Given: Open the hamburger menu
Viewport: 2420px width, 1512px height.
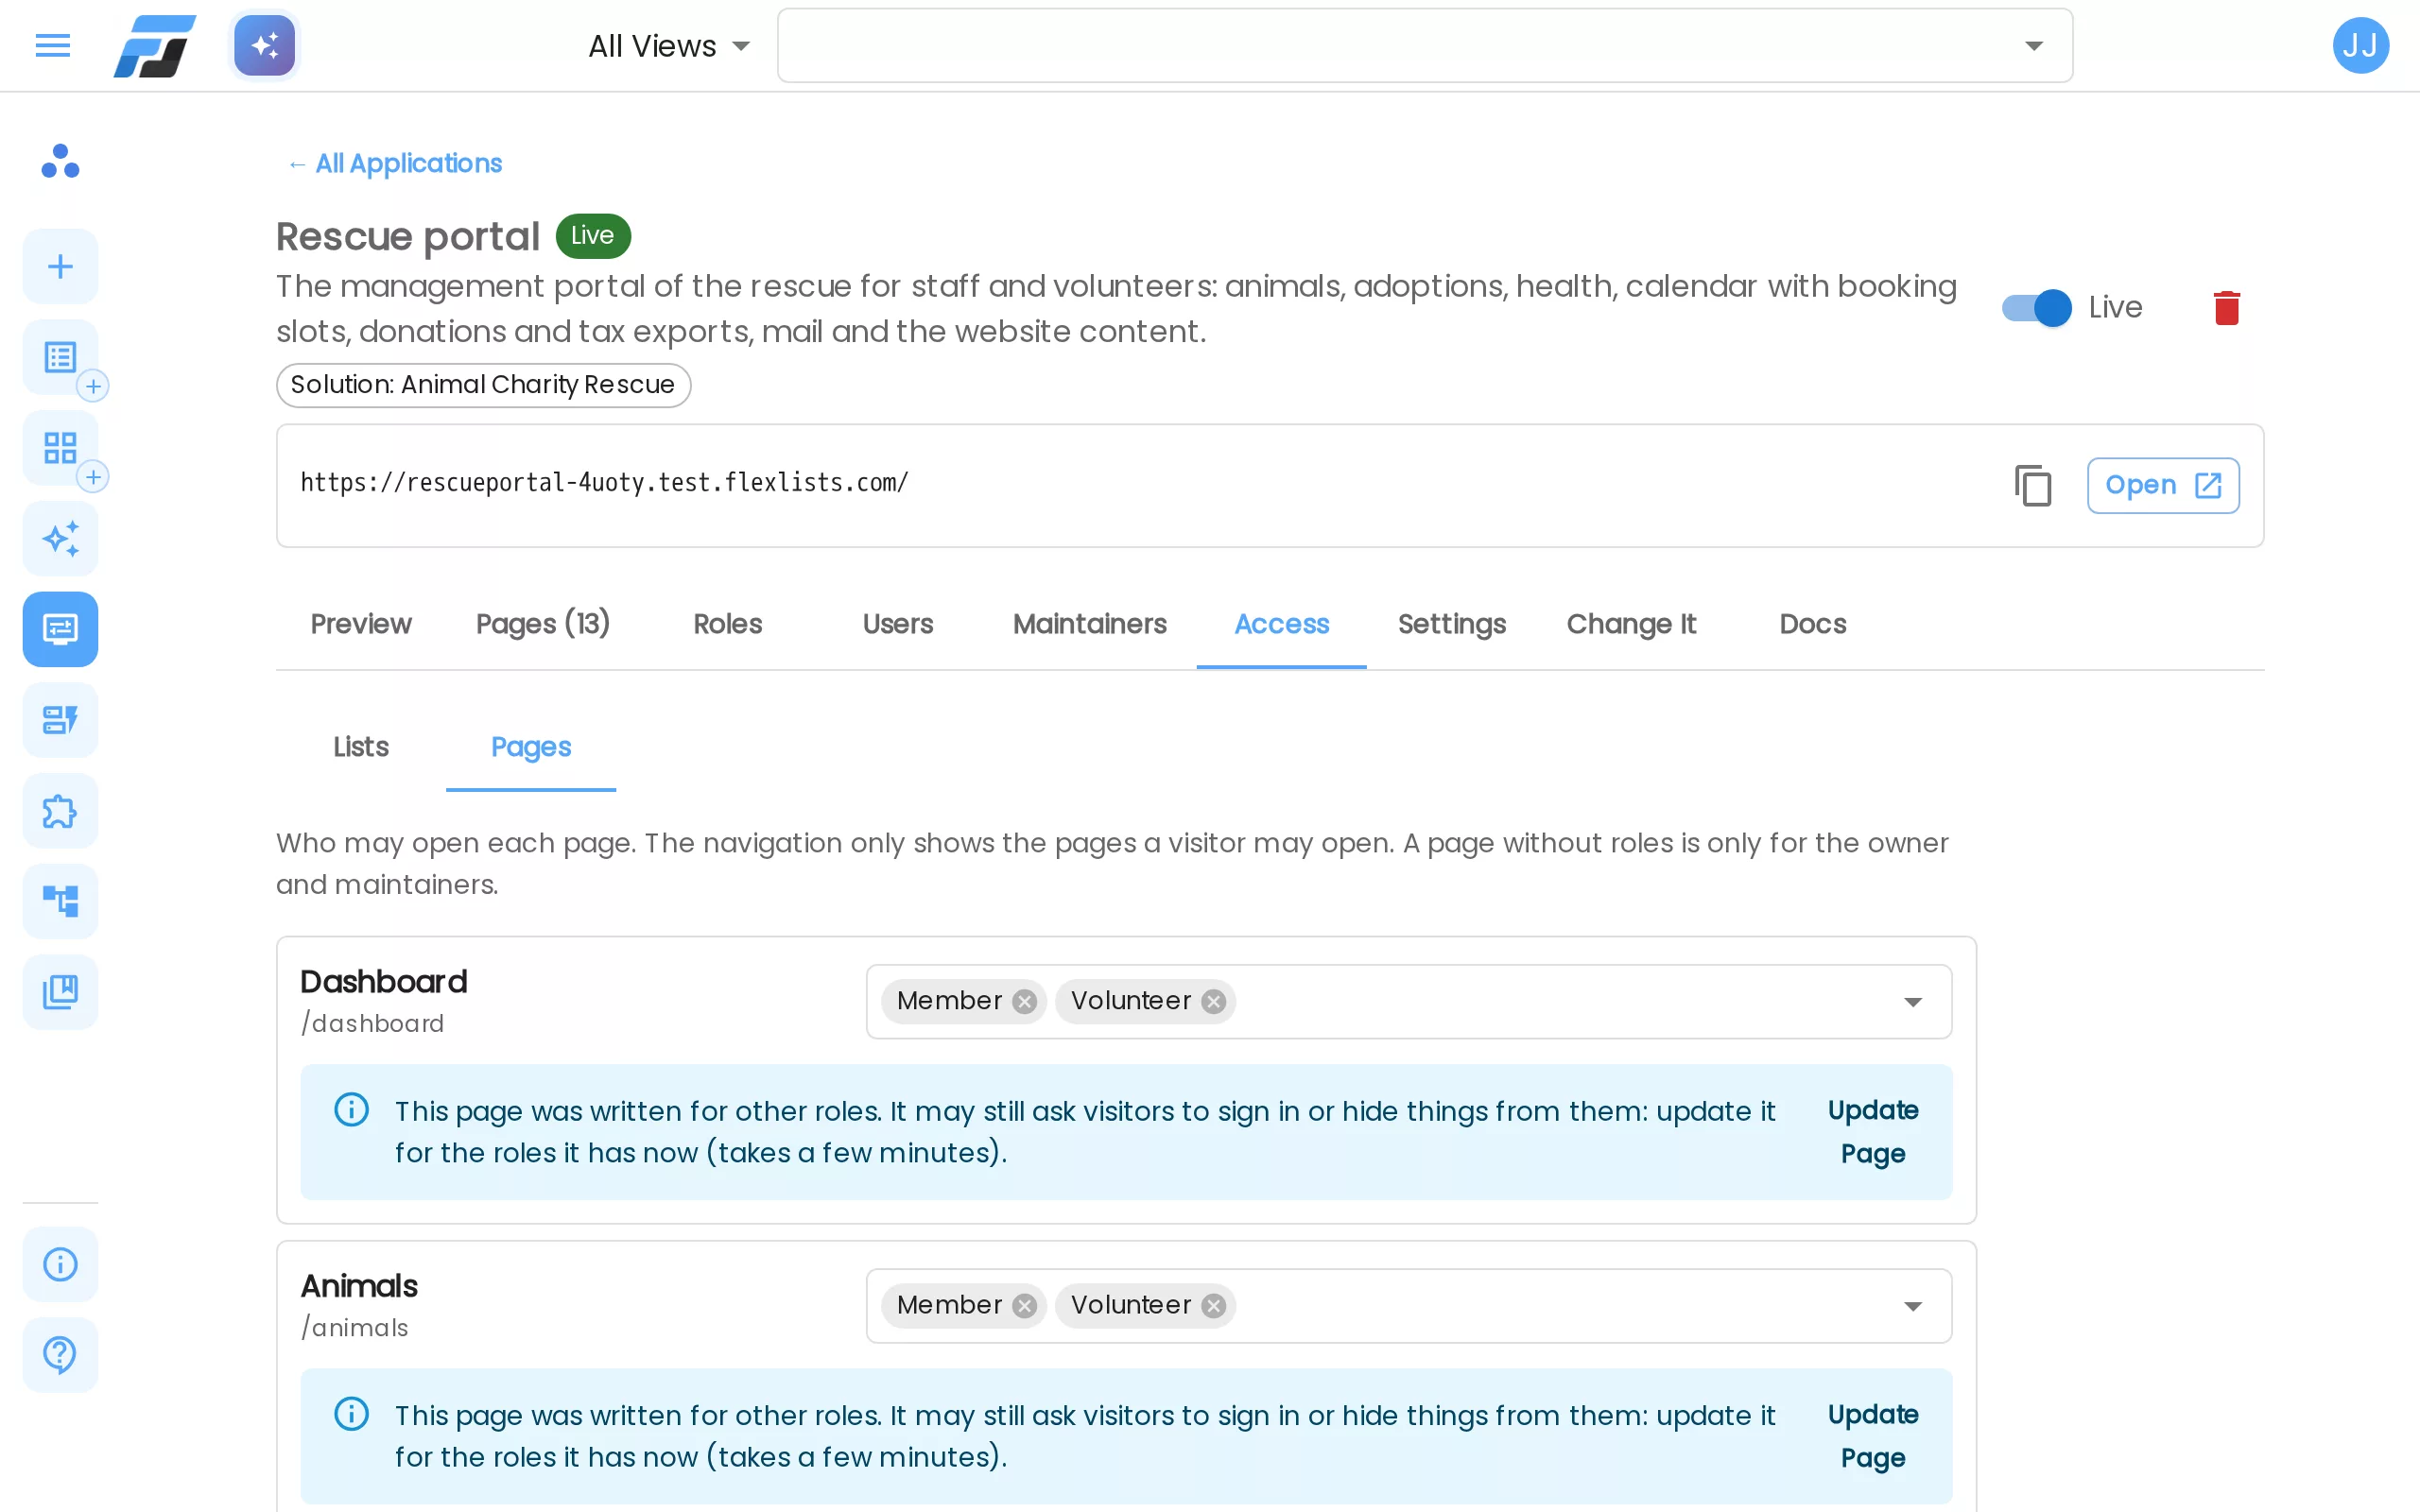Looking at the screenshot, I should point(53,46).
